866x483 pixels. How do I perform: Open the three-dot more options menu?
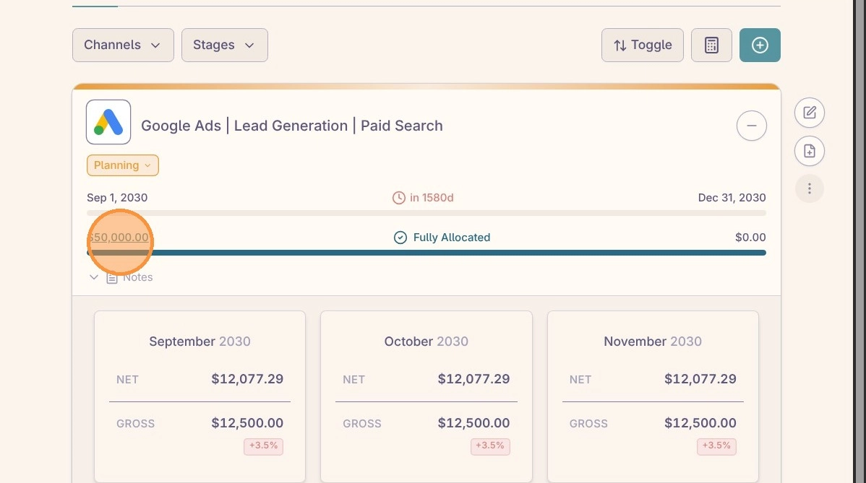(x=809, y=189)
